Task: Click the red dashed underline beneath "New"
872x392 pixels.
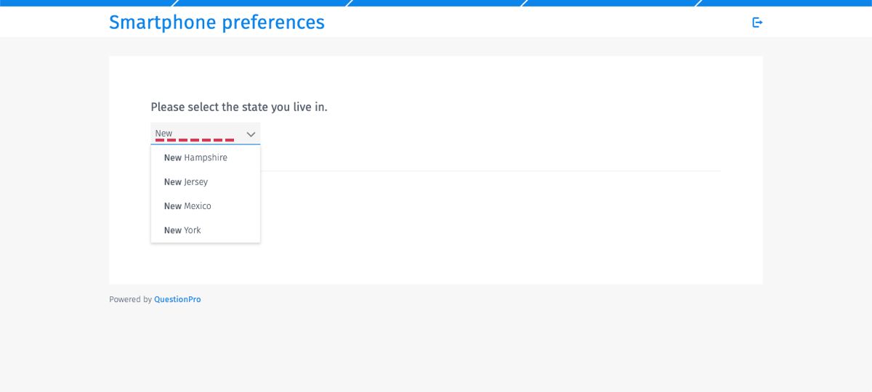Action: point(195,140)
